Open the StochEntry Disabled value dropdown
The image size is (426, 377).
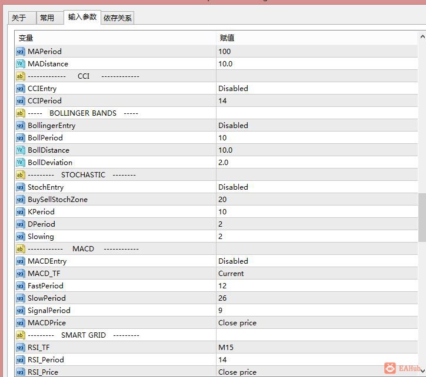pos(317,187)
